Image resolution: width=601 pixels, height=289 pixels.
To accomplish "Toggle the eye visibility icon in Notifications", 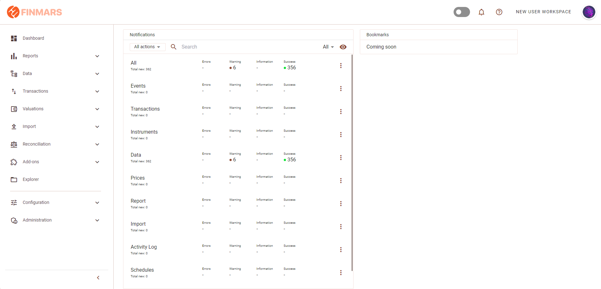I will 343,47.
